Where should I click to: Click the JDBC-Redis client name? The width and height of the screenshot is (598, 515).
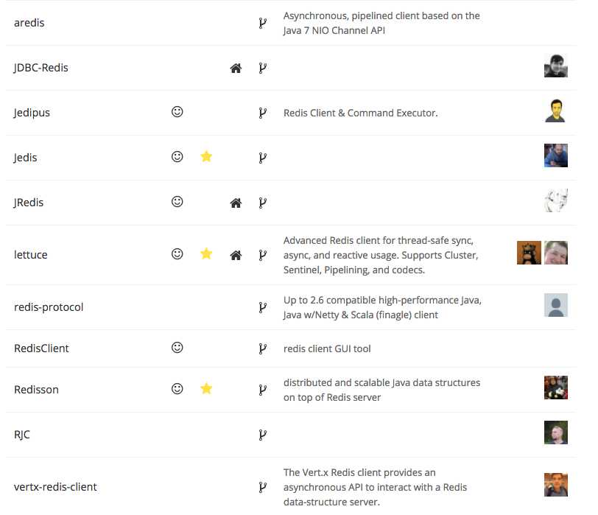tap(41, 68)
